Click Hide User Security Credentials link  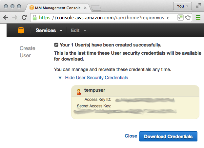pos(96,78)
